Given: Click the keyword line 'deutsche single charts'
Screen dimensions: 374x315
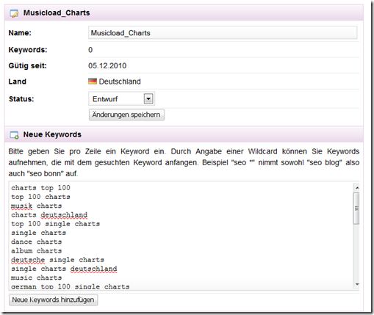Looking at the screenshot, I should coord(58,260).
